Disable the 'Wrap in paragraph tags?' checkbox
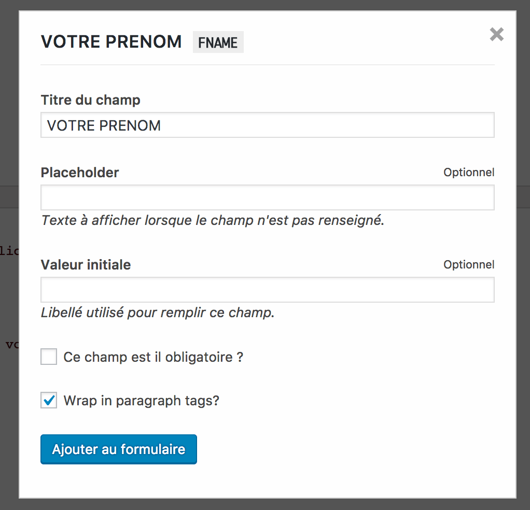This screenshot has height=510, width=530. click(48, 400)
